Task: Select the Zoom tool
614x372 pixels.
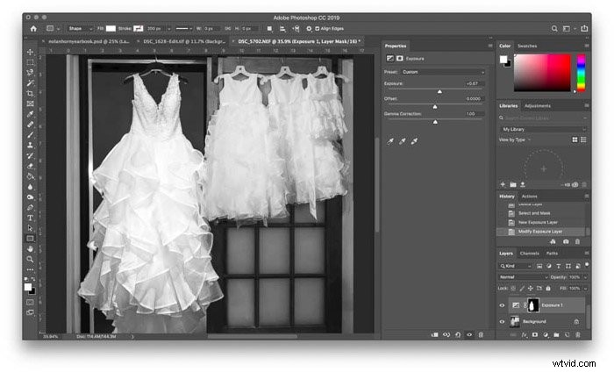Action: (x=30, y=259)
